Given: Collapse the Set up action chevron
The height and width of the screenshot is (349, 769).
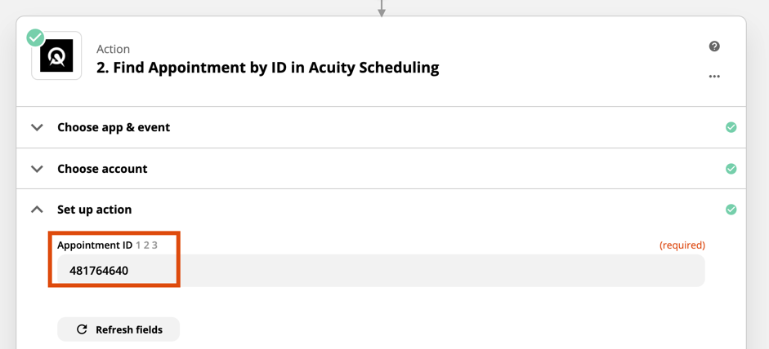Looking at the screenshot, I should 37,210.
